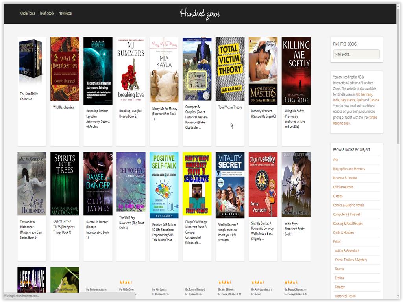Browse the Arts subject
403x302 pixels.
pos(336,160)
